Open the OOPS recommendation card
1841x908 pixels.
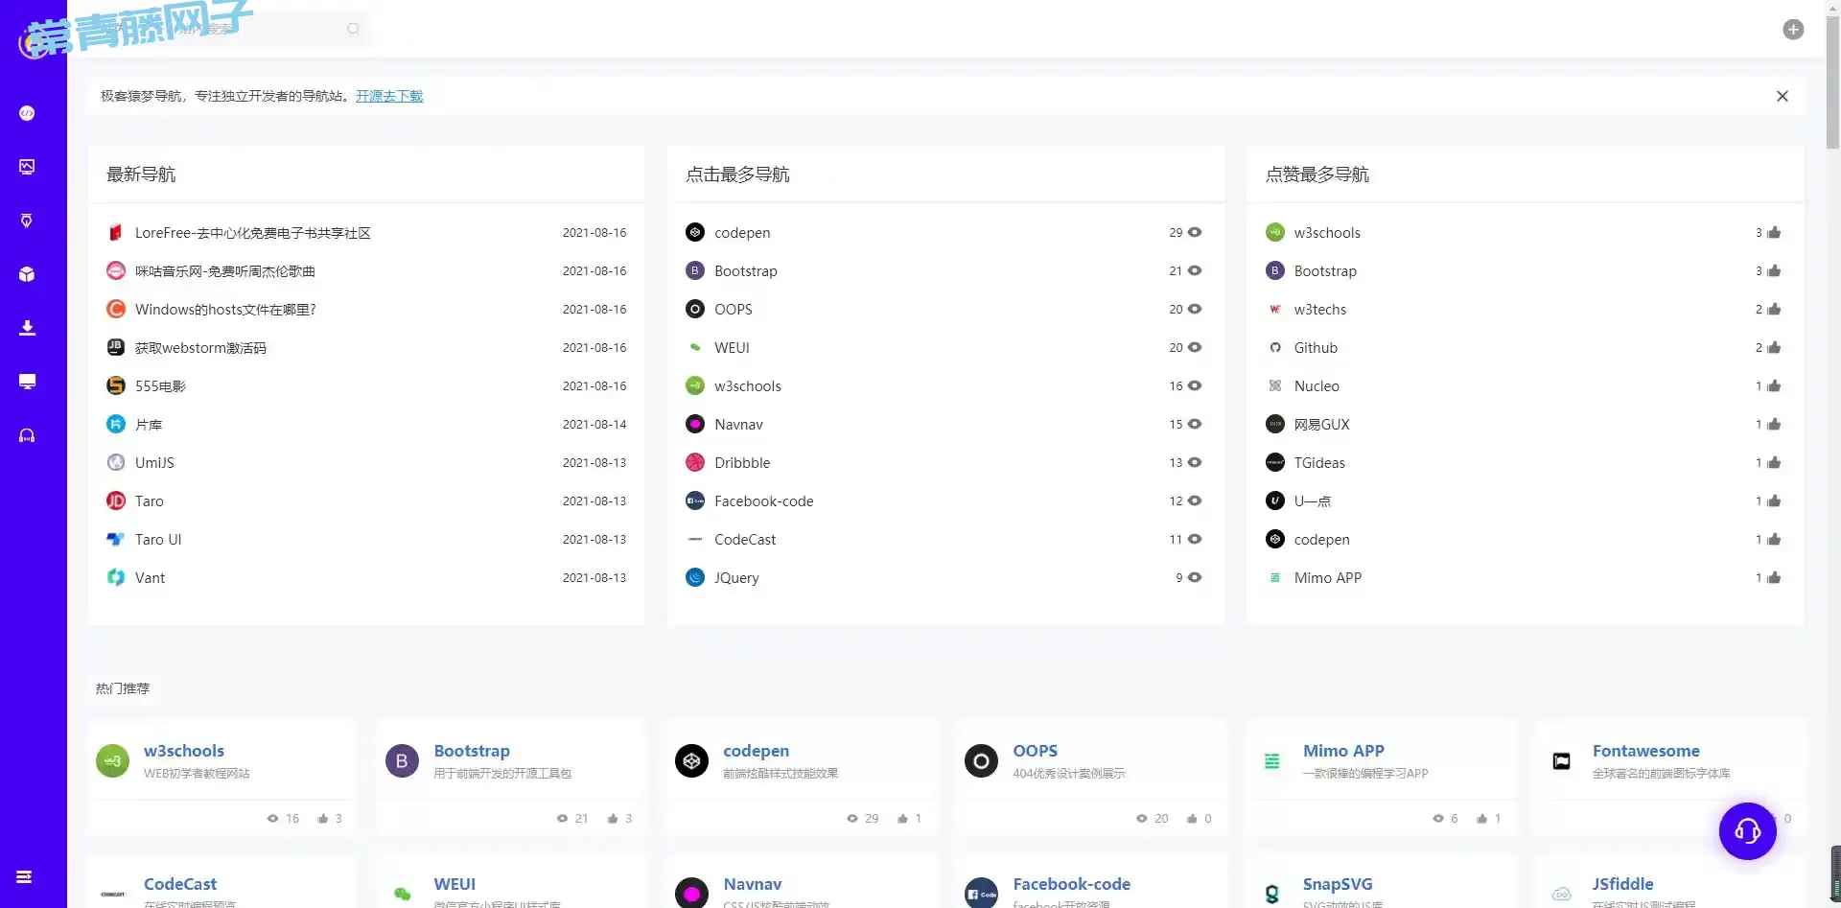(1035, 751)
